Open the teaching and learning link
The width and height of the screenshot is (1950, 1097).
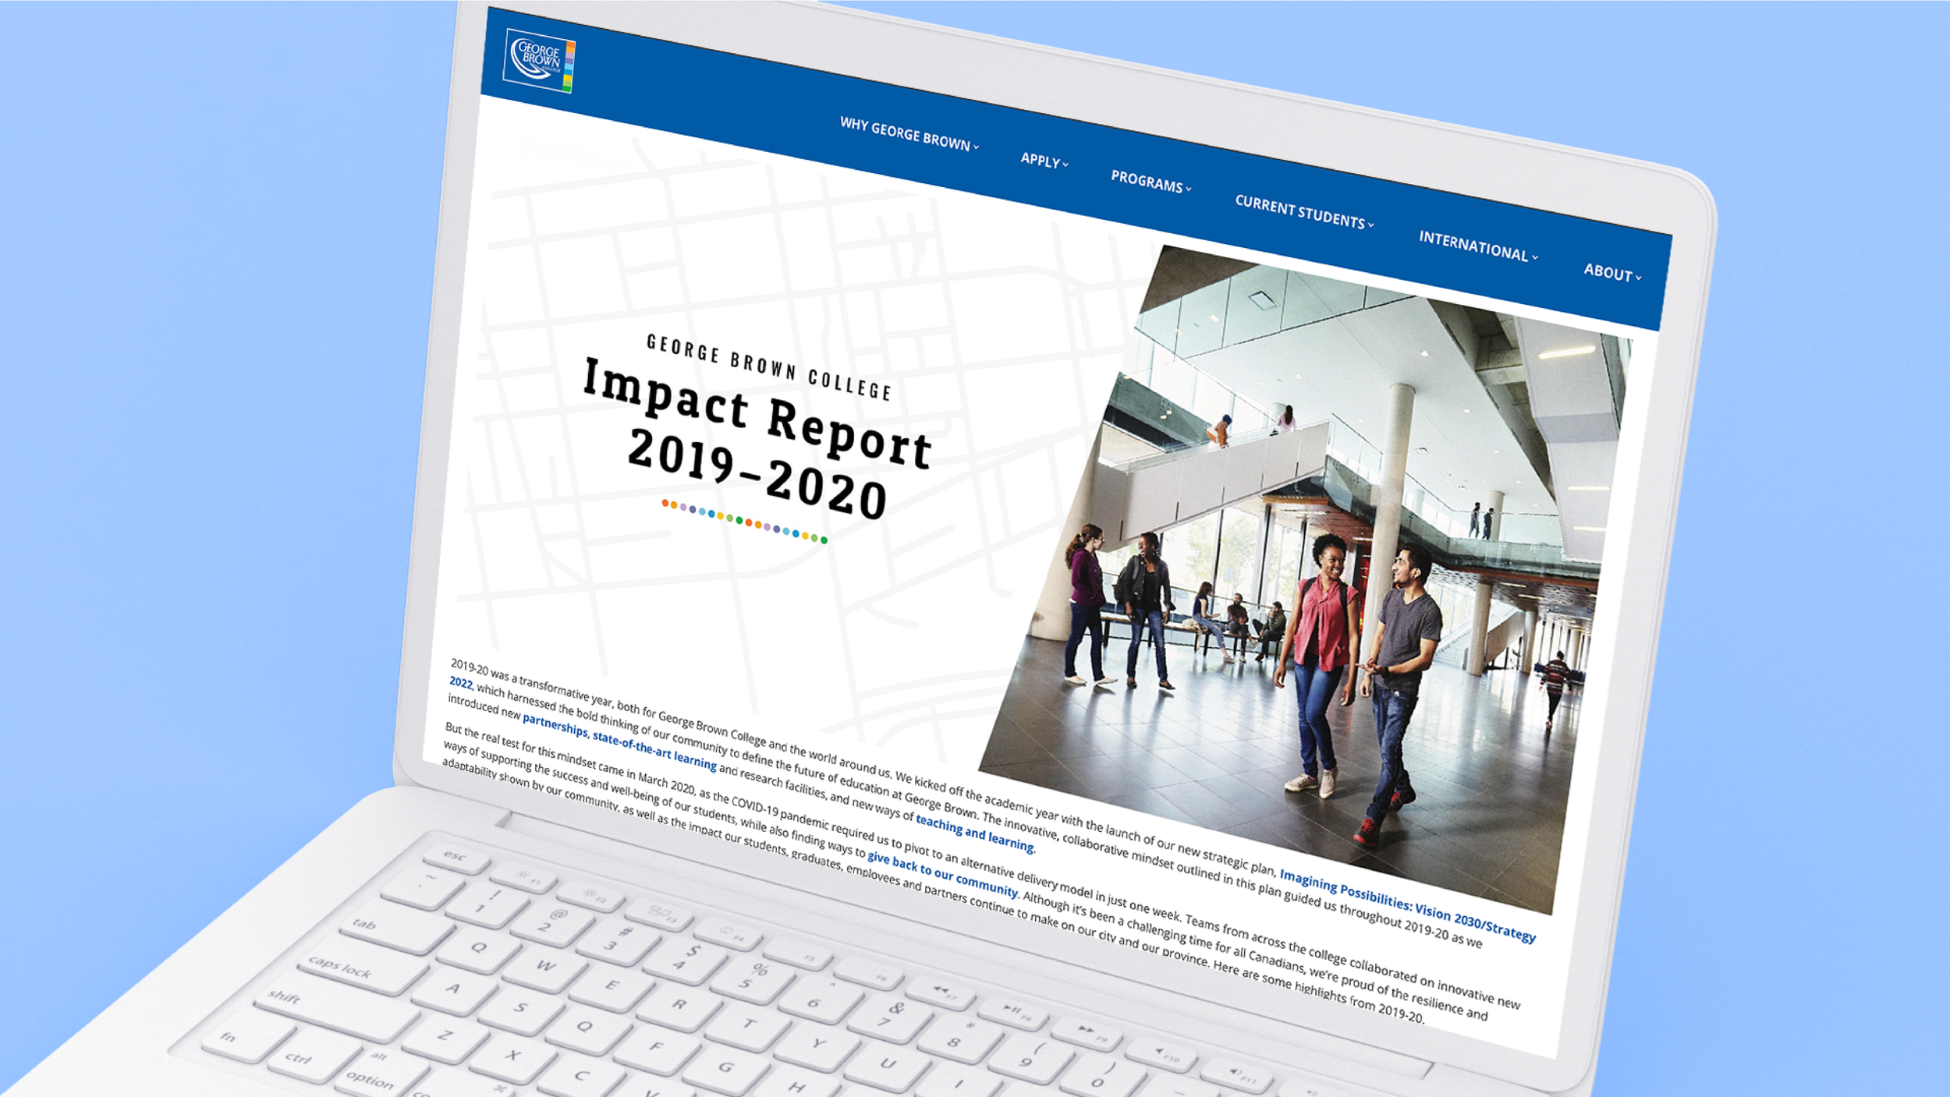click(975, 833)
